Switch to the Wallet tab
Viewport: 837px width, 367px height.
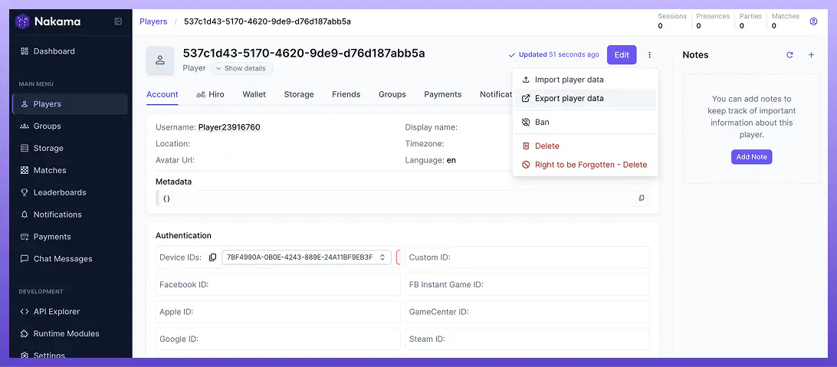pos(254,94)
